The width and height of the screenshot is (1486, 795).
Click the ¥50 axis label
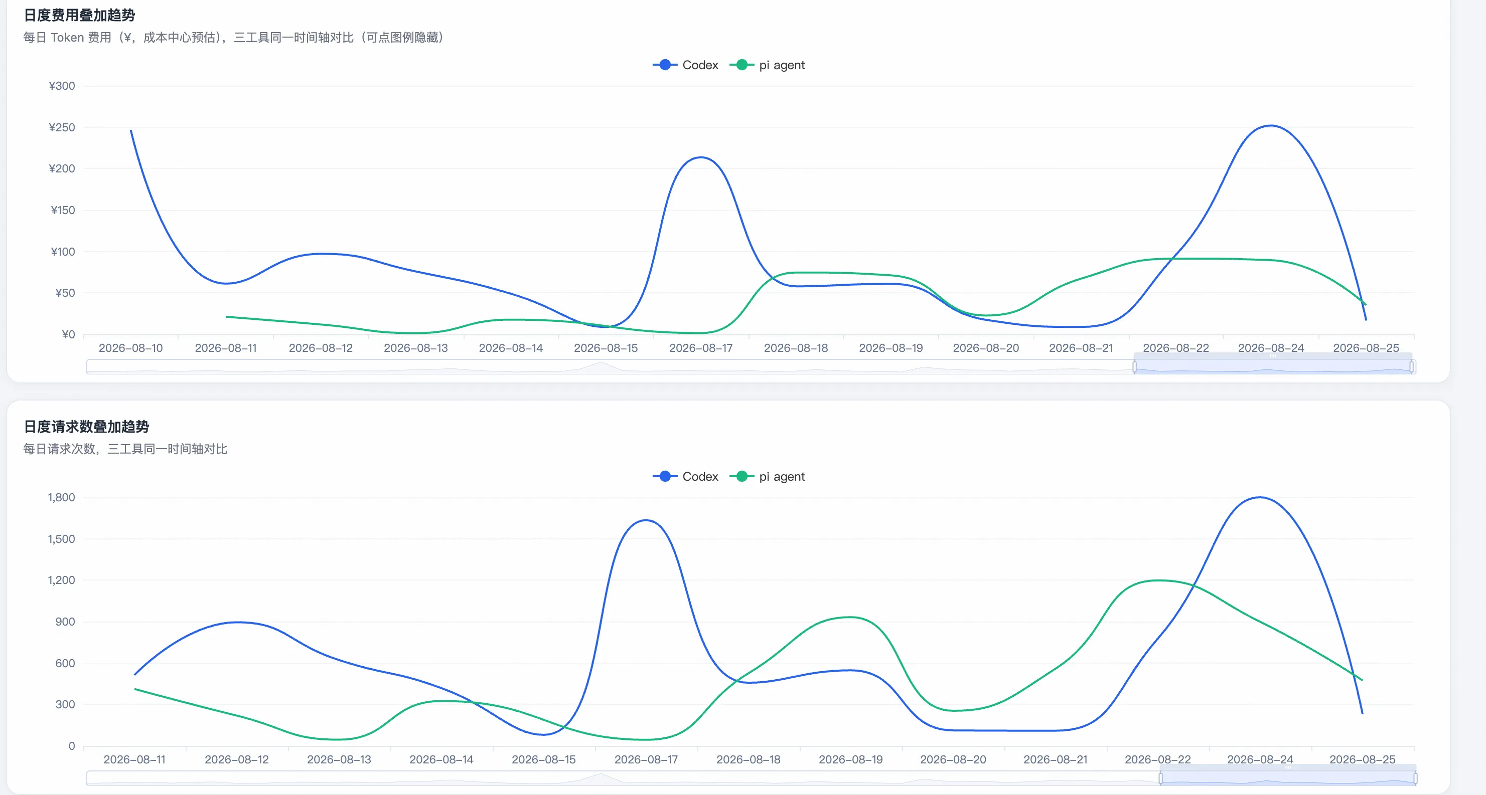pyautogui.click(x=65, y=293)
